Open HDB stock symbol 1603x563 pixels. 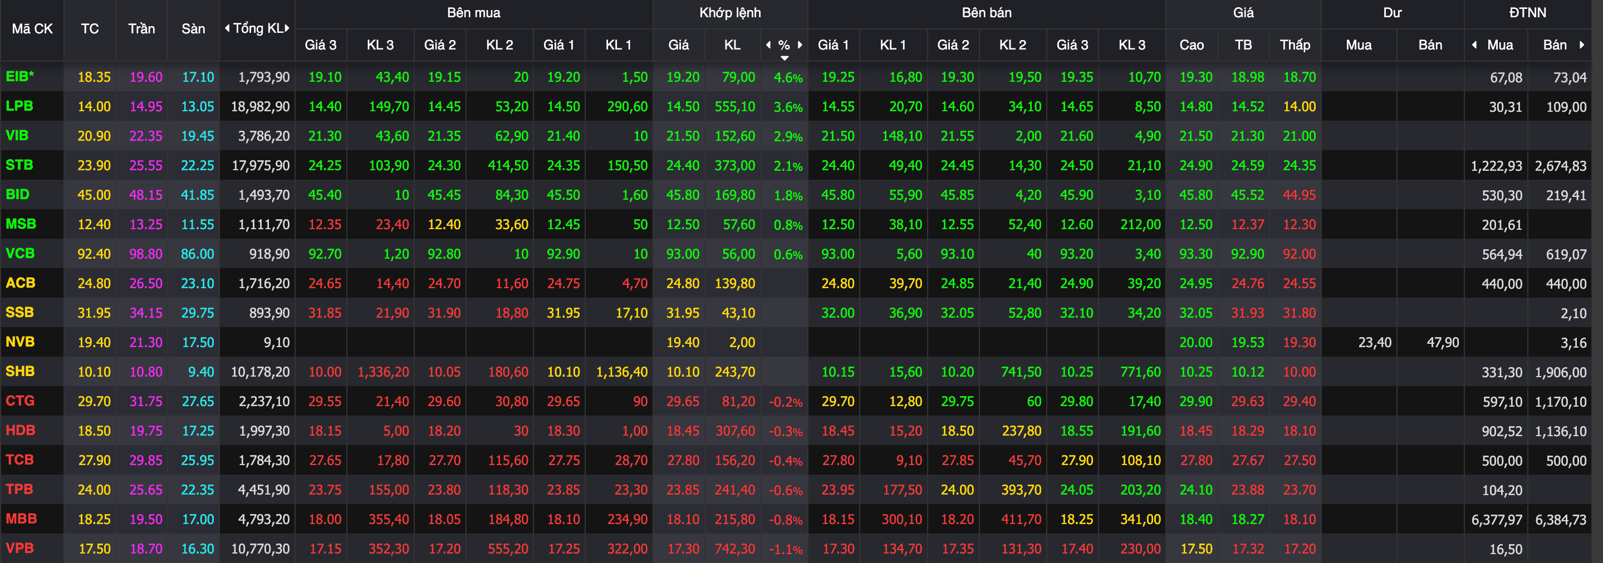click(21, 430)
